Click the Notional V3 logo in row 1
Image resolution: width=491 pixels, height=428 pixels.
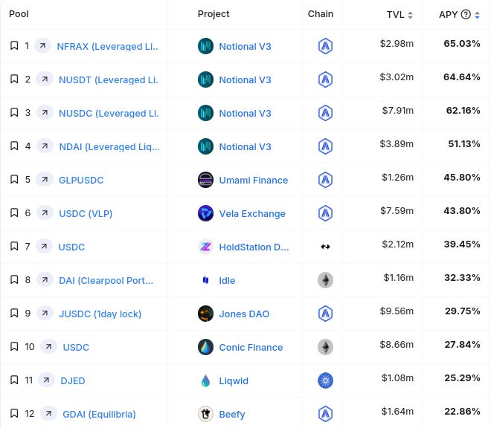[x=206, y=46]
